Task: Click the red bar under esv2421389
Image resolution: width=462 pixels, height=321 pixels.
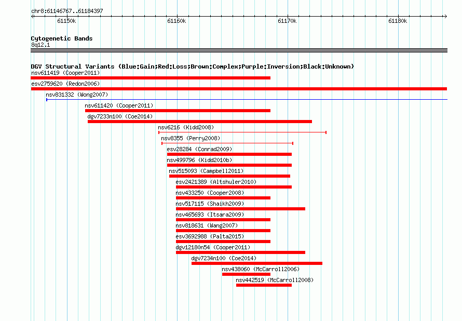Action: (234, 187)
